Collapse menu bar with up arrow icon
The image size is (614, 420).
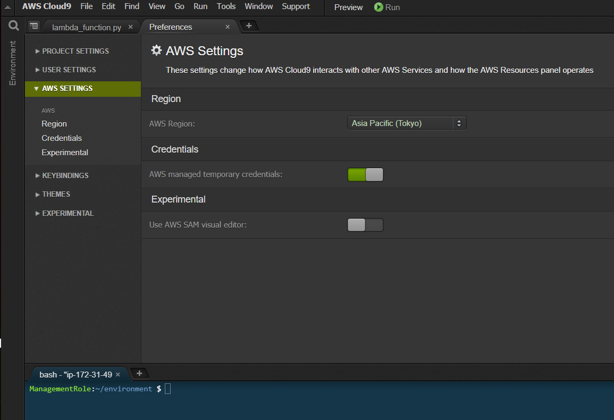[7, 7]
